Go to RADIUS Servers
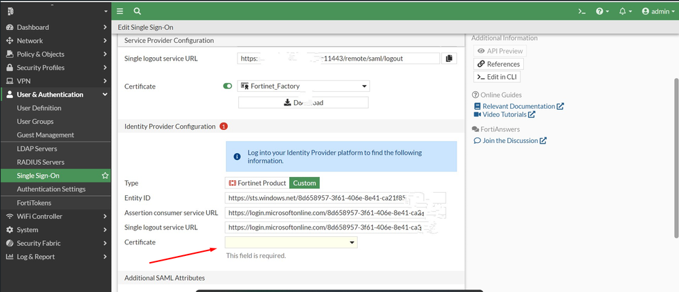 [x=56, y=162]
